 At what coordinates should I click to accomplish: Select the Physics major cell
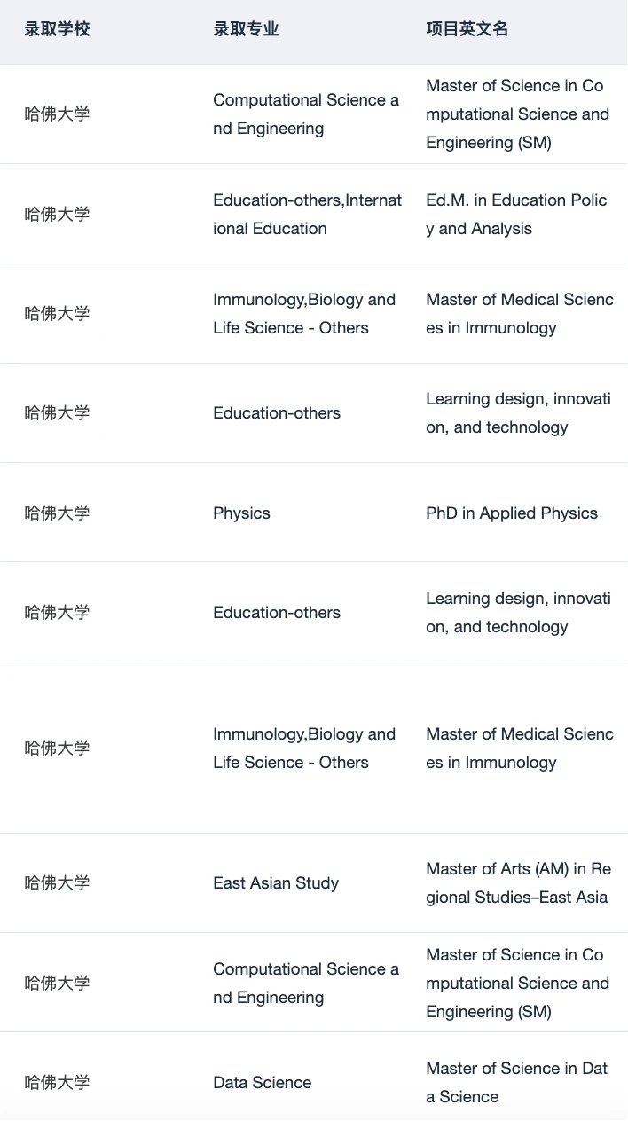click(x=241, y=513)
